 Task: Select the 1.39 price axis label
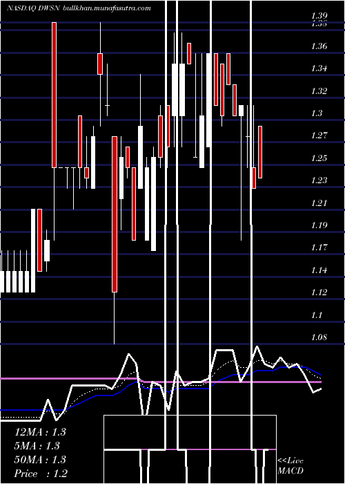tap(319, 15)
